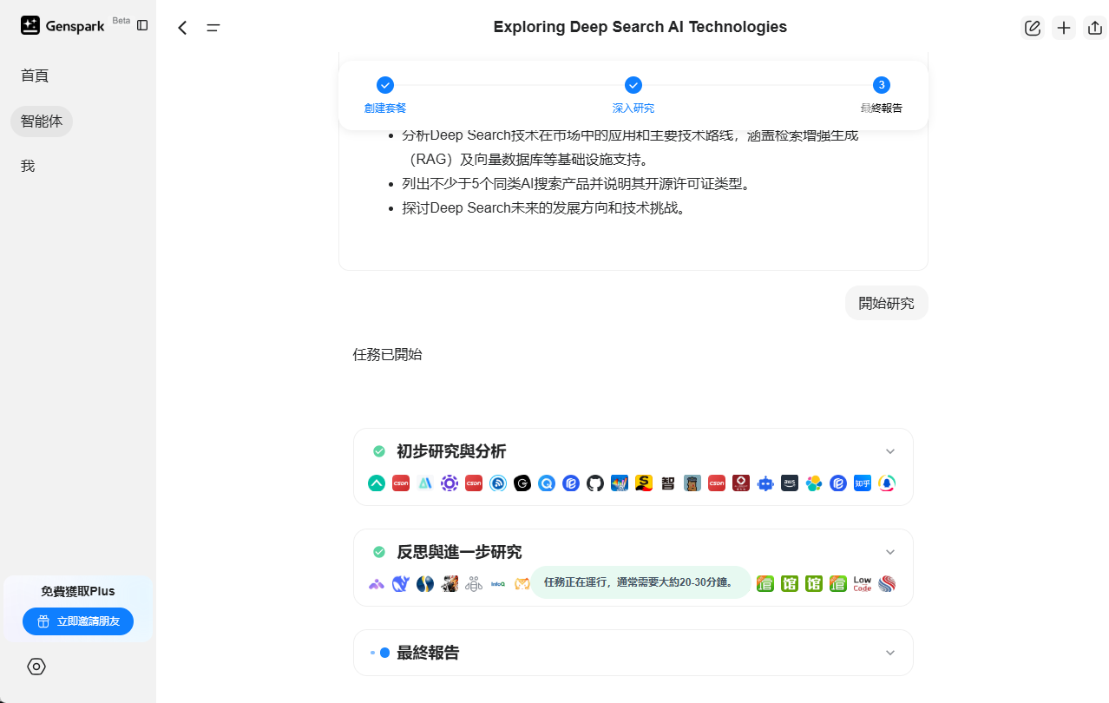Screen dimensions: 1109x703
Task: Jump to the 深入研究 step
Action: tap(633, 95)
